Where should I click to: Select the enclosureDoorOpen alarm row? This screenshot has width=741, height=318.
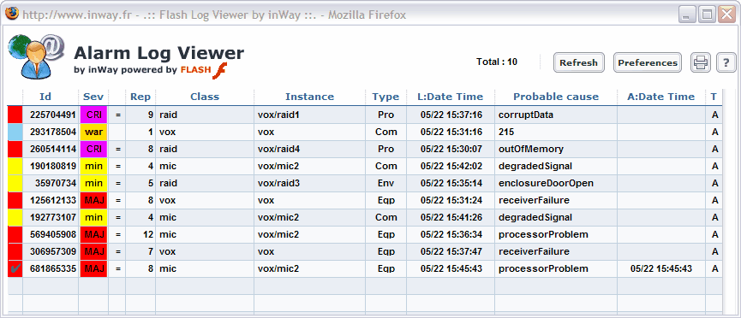(365, 183)
